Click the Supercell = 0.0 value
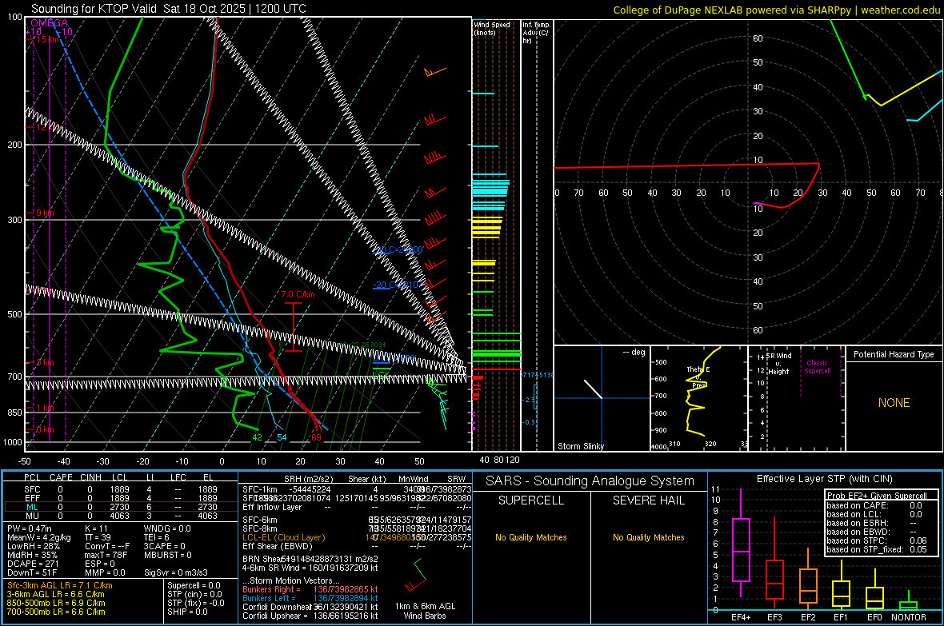 (x=194, y=586)
